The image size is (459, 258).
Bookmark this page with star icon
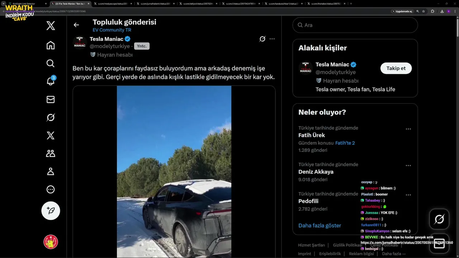423,11
